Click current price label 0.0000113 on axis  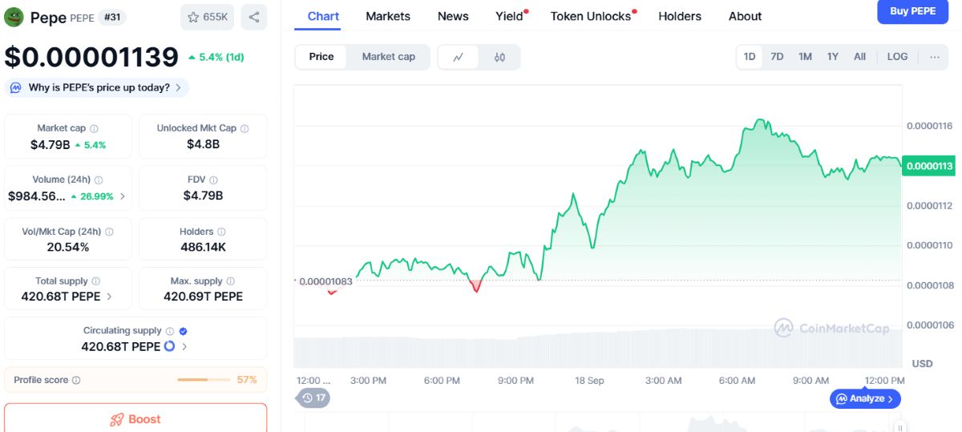929,166
